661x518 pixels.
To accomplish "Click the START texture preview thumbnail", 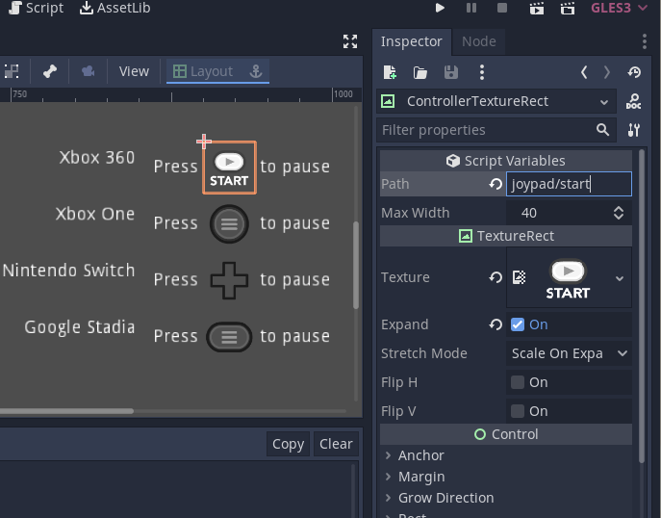I will 568,278.
